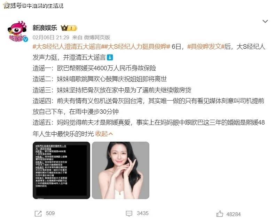The height and width of the screenshot is (221, 275).
Task: Collapse the post with 收起
Action: pyautogui.click(x=101, y=134)
